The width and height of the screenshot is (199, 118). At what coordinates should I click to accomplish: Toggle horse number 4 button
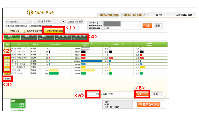point(7,58)
